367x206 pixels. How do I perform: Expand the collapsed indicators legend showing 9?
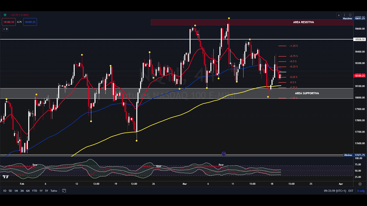pyautogui.click(x=5, y=29)
